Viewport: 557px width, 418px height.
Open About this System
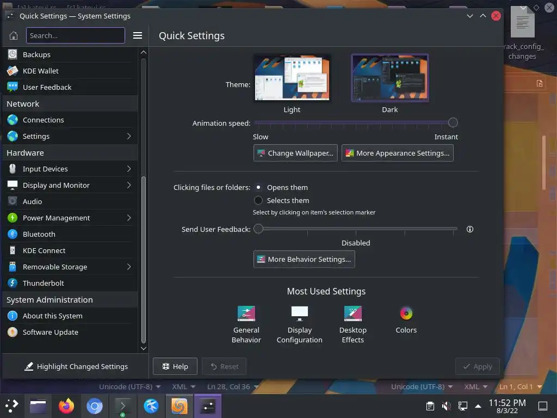(x=70, y=316)
